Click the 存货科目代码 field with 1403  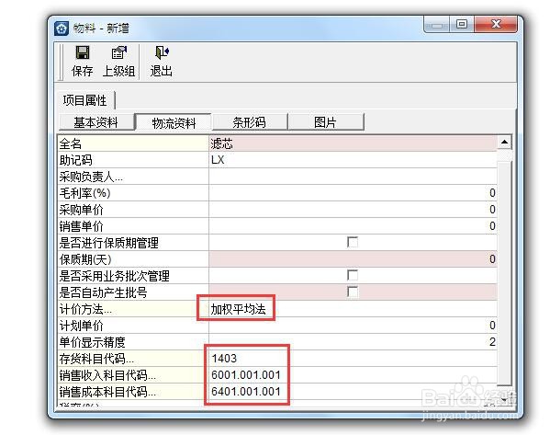[353, 359]
